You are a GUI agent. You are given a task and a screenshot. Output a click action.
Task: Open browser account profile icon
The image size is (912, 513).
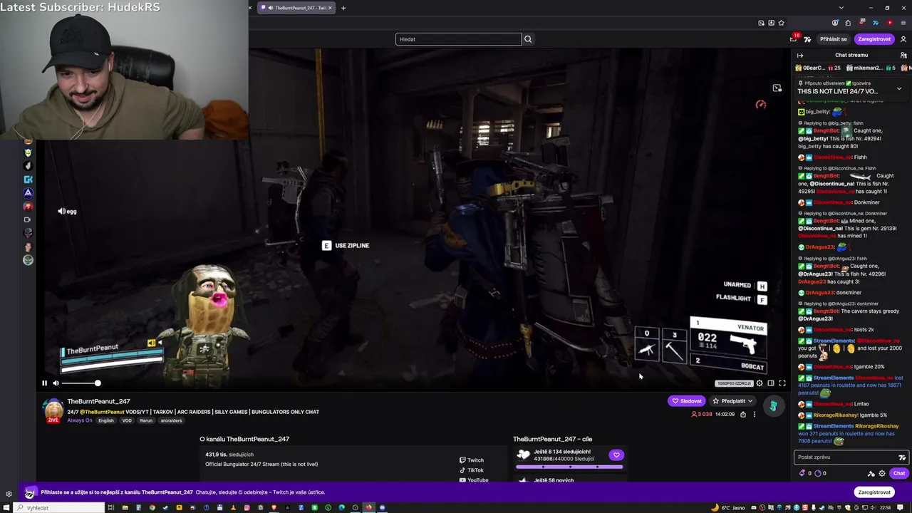pyautogui.click(x=835, y=23)
